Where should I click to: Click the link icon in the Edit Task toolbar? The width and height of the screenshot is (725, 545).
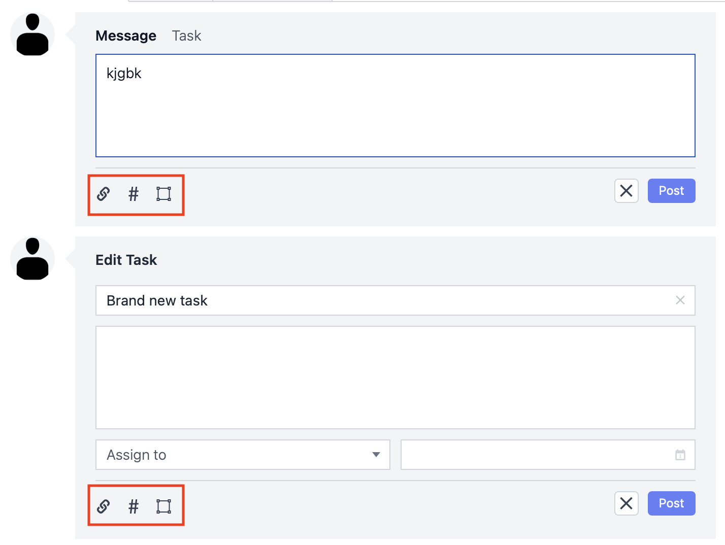[103, 506]
